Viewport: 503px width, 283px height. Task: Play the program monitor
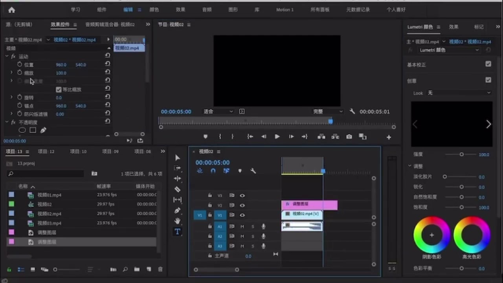click(277, 136)
